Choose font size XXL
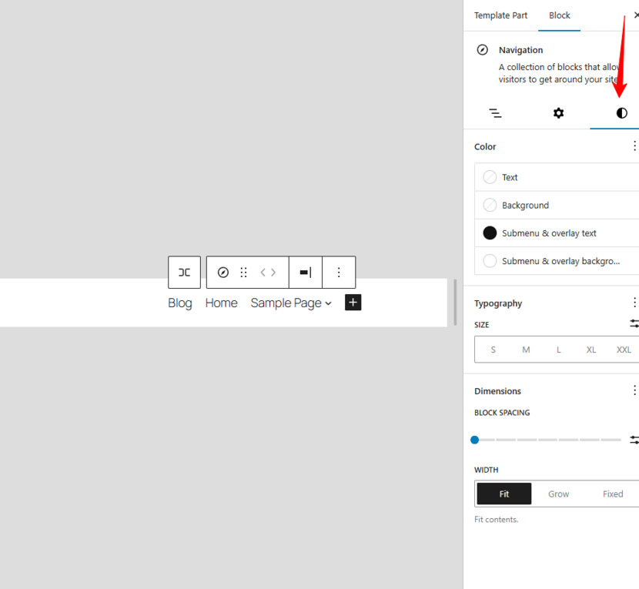This screenshot has height=589, width=639. [624, 350]
